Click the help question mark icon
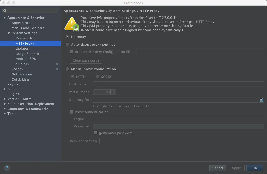Image resolution: width=267 pixels, height=174 pixels. [7, 168]
